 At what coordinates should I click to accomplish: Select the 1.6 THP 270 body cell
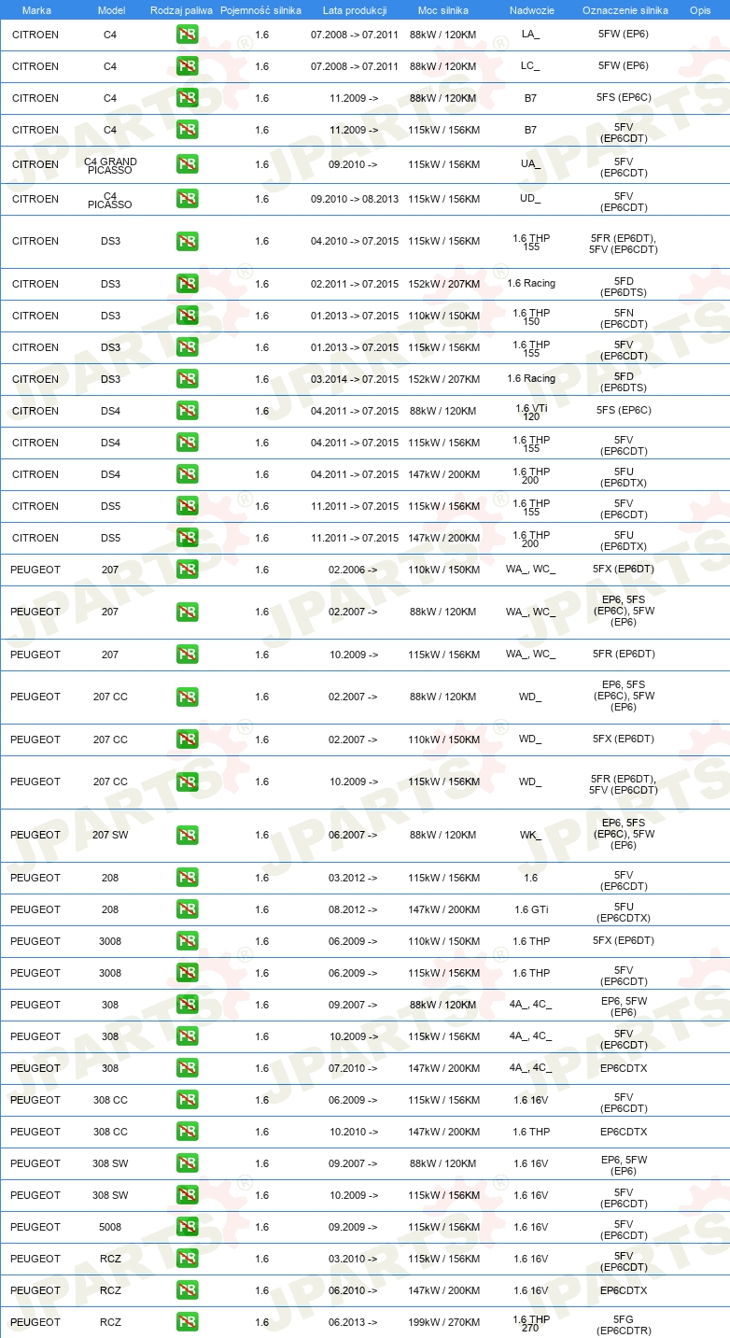531,1322
